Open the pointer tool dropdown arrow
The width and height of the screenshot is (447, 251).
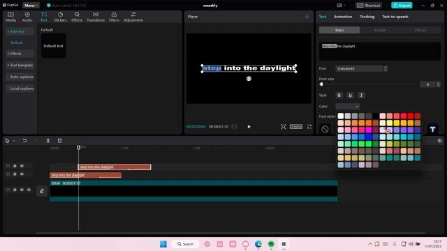click(x=14, y=141)
